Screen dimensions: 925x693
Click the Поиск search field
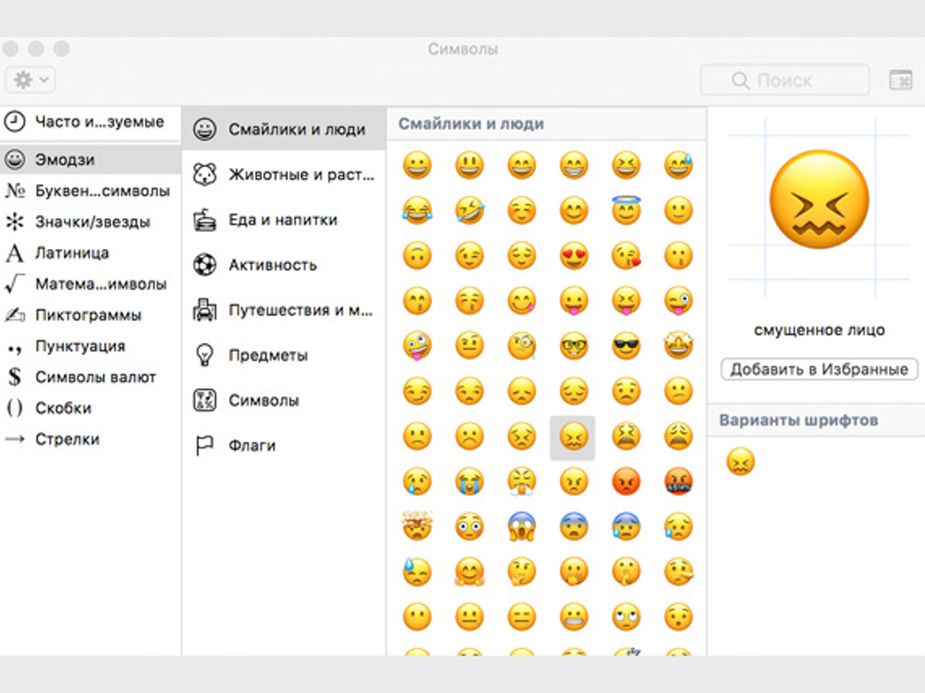(x=785, y=80)
